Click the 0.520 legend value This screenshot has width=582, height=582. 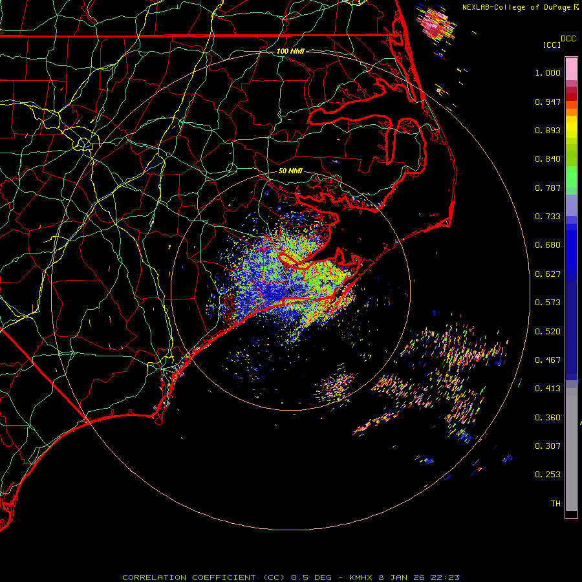click(548, 332)
